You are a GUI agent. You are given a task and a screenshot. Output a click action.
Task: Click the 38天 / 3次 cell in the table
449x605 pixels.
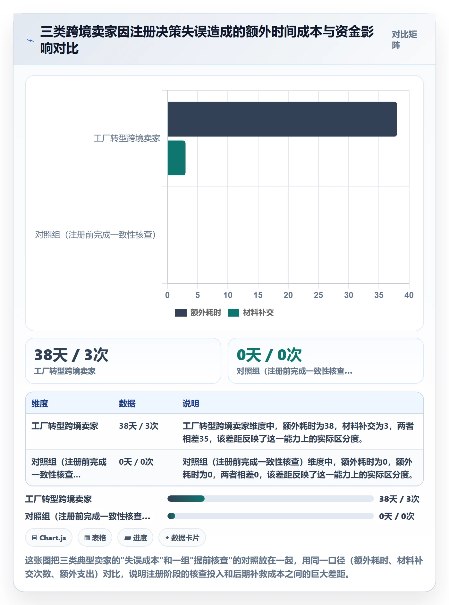point(139,426)
